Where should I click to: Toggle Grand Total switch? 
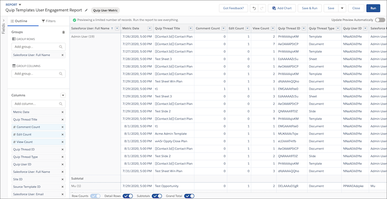189,196
